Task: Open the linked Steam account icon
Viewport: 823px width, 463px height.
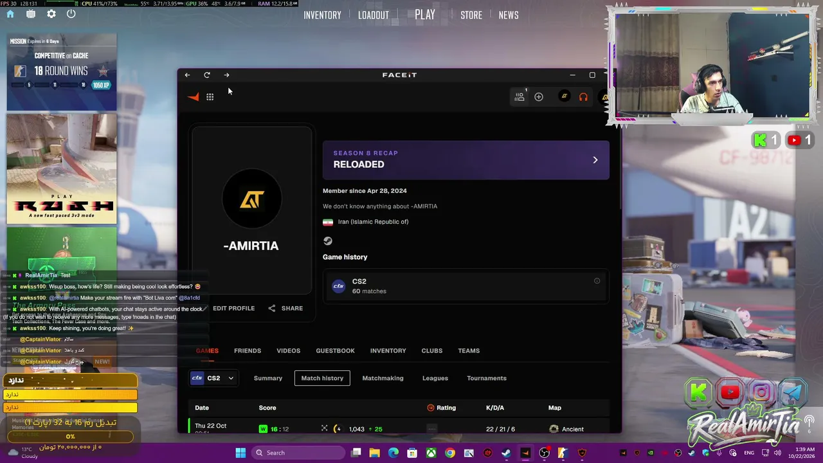Action: pyautogui.click(x=328, y=241)
